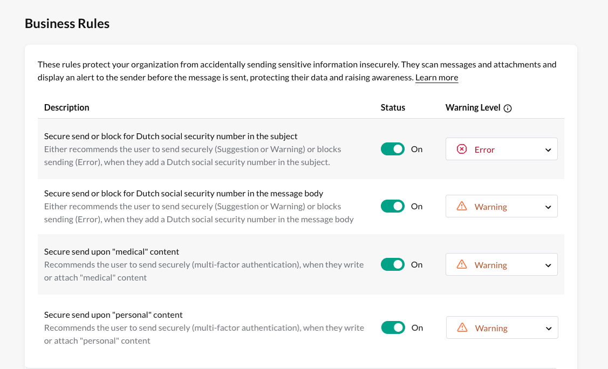
Task: Click the Secure send upon "medical" content title
Action: click(112, 252)
